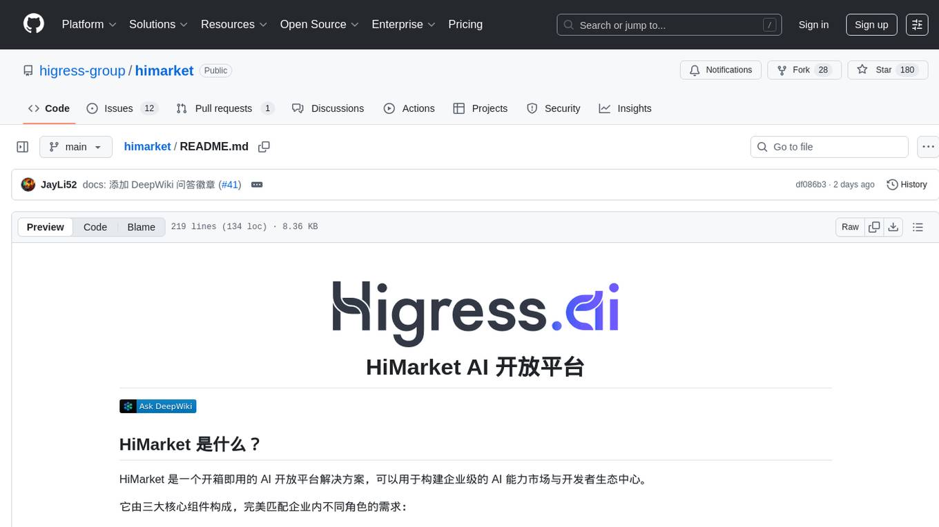Open the Raw file view
Image resolution: width=939 pixels, height=527 pixels.
coord(850,227)
